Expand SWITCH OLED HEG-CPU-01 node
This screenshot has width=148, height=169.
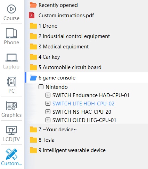(x=48, y=120)
